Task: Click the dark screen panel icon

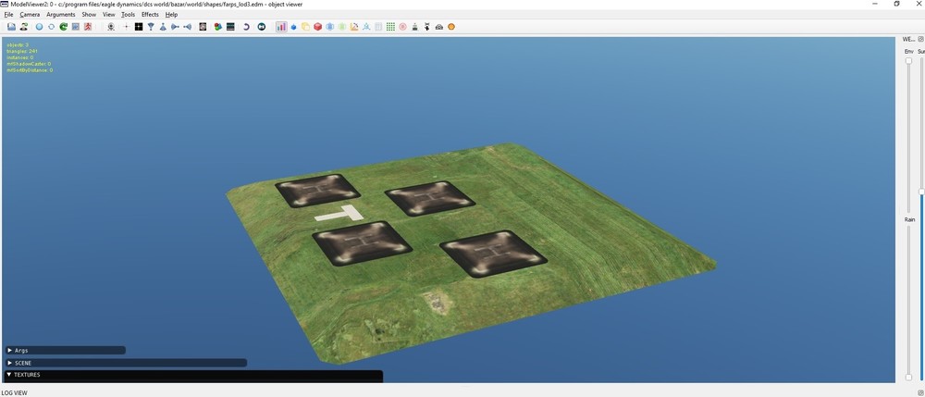Action: tap(230, 27)
